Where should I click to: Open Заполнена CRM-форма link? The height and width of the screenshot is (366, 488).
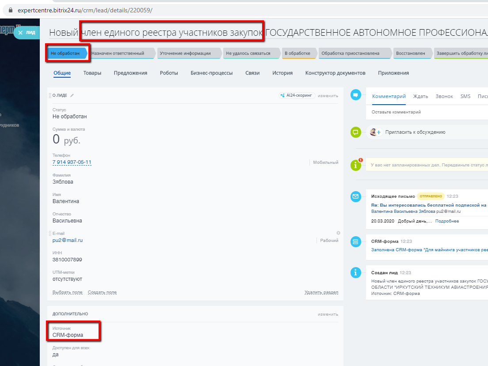tap(430, 250)
